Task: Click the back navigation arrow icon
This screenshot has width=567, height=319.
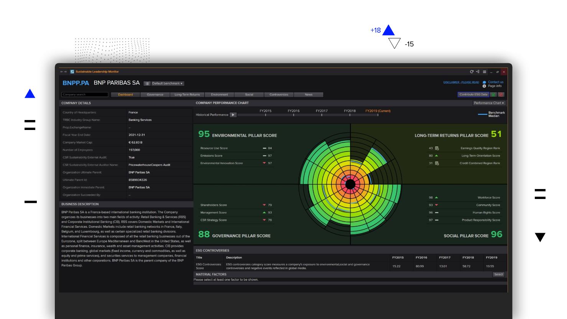Action: 61,72
